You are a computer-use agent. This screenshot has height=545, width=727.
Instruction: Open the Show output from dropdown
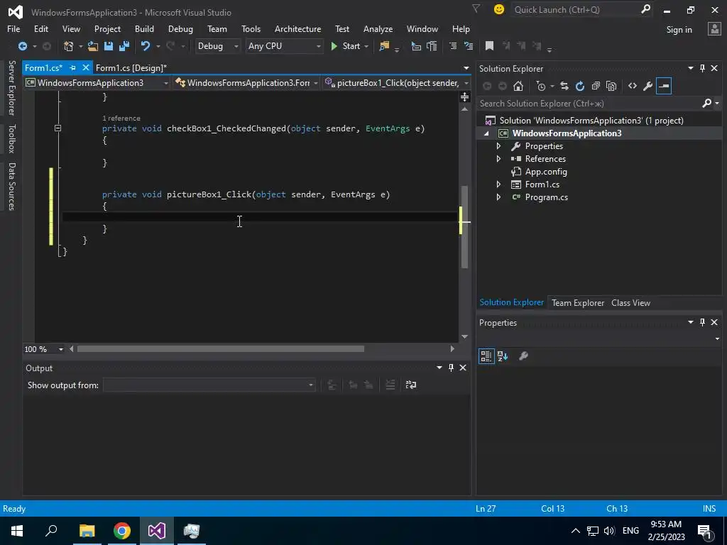coord(209,385)
